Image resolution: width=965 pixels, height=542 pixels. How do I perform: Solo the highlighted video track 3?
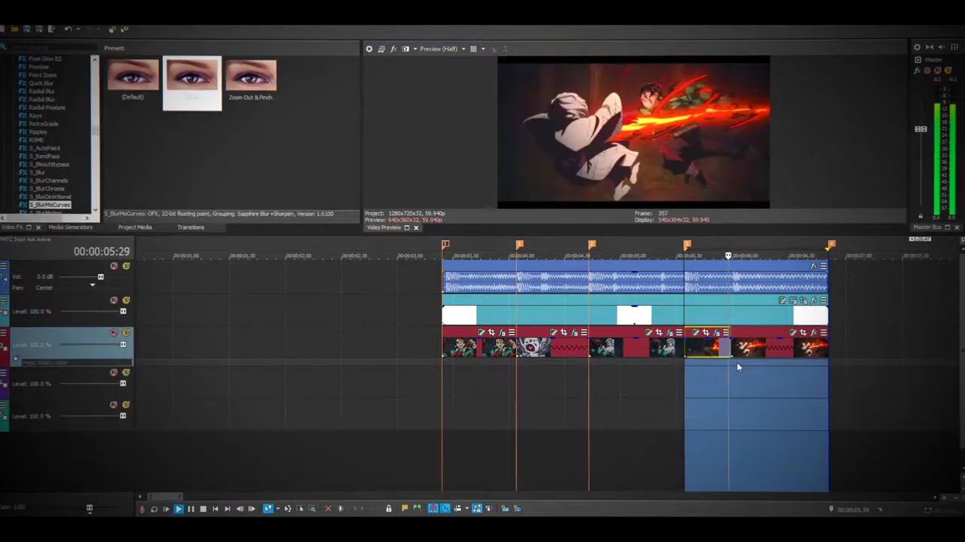click(126, 333)
